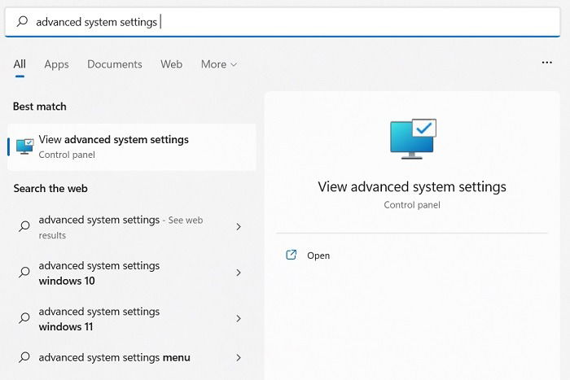Expand chevron for 'windows 11' suggestion
This screenshot has width=570, height=380.
pos(239,318)
